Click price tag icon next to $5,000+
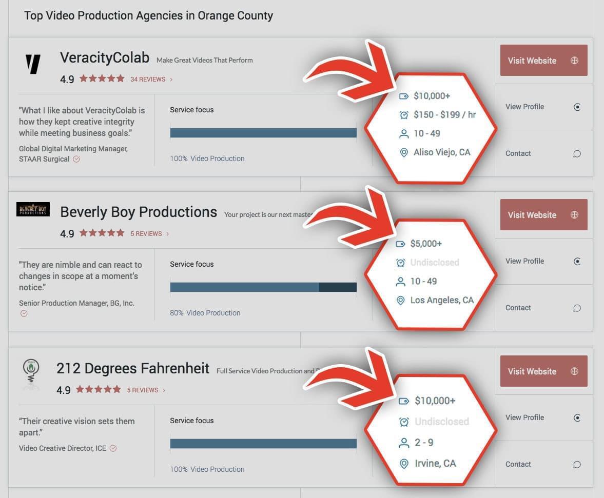This screenshot has width=604, height=498. (x=401, y=244)
